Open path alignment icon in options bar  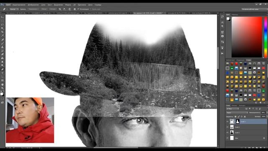(x=64, y=9)
